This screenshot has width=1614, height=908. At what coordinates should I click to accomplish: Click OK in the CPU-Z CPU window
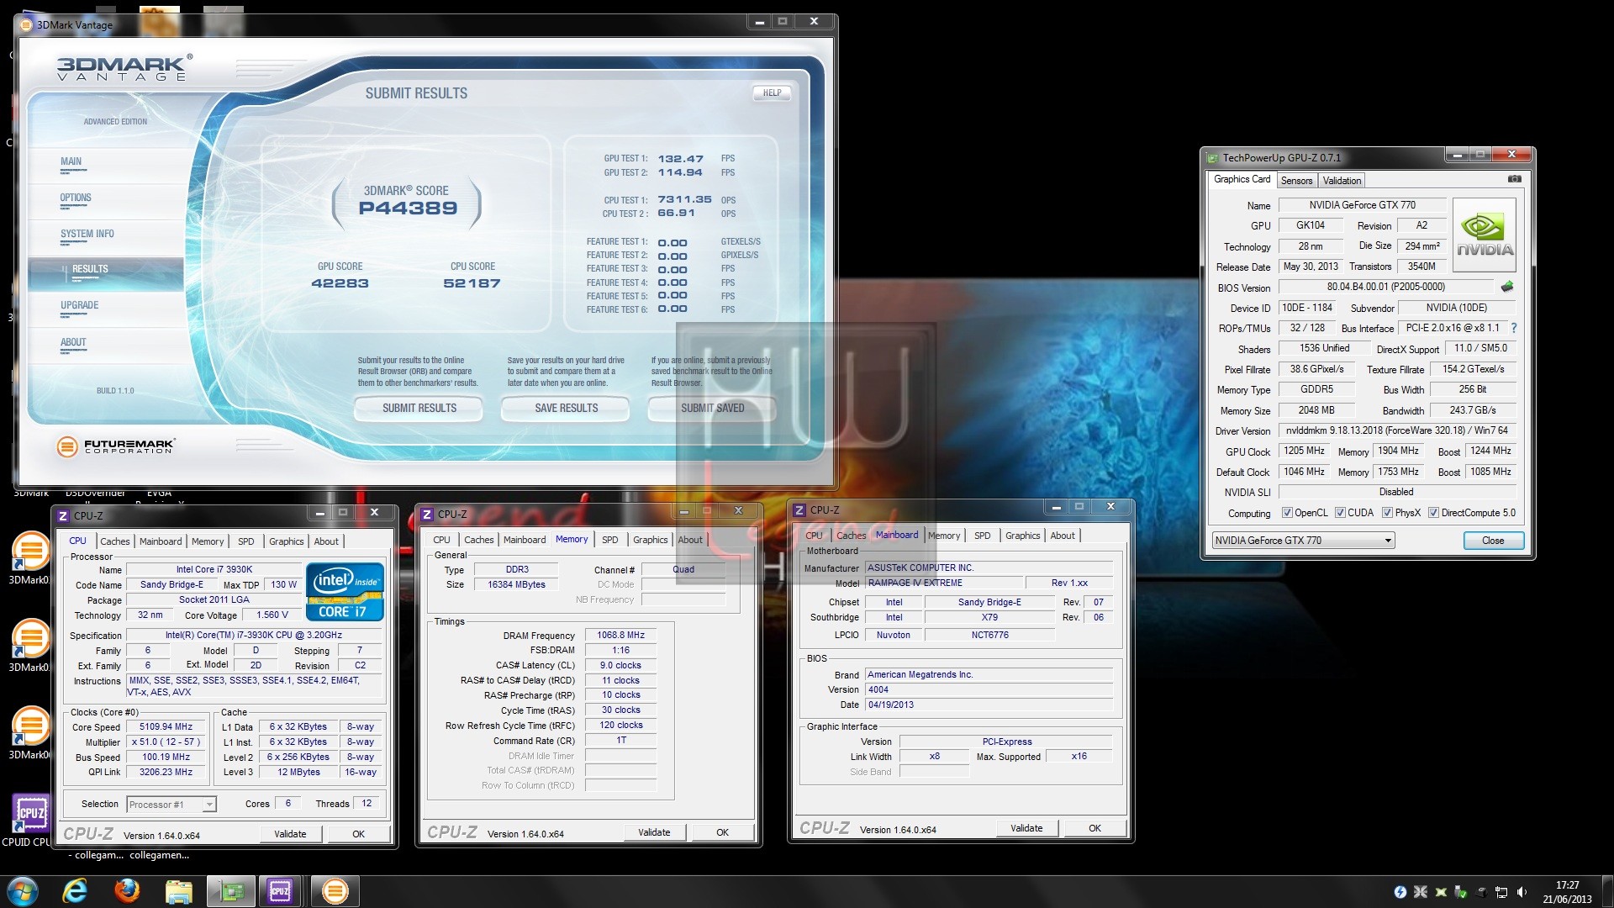[x=358, y=834]
